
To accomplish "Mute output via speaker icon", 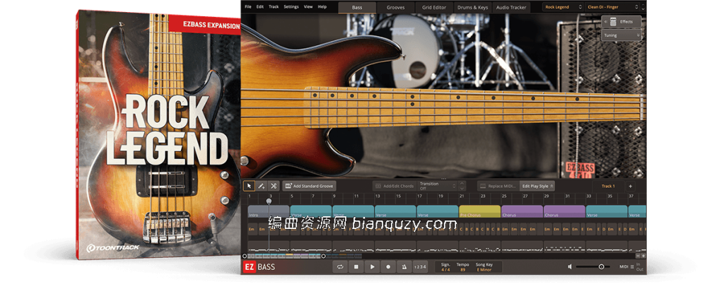I will tap(571, 266).
